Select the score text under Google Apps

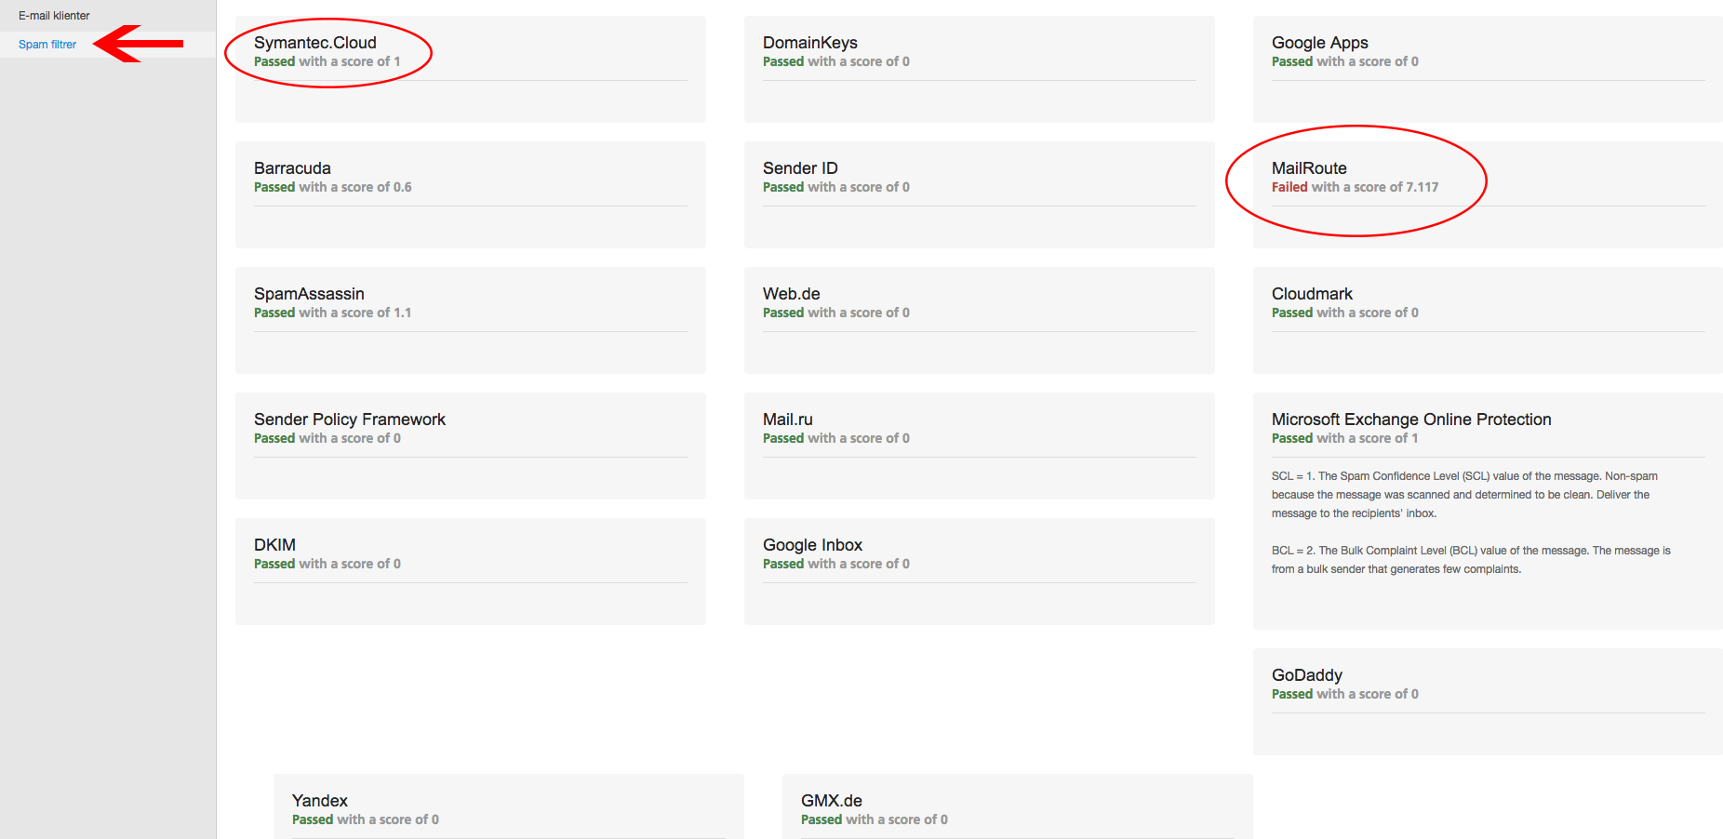1345,61
